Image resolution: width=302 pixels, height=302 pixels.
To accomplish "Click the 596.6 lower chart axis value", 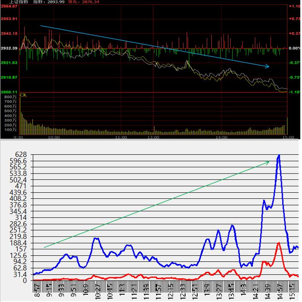I will coord(18,161).
